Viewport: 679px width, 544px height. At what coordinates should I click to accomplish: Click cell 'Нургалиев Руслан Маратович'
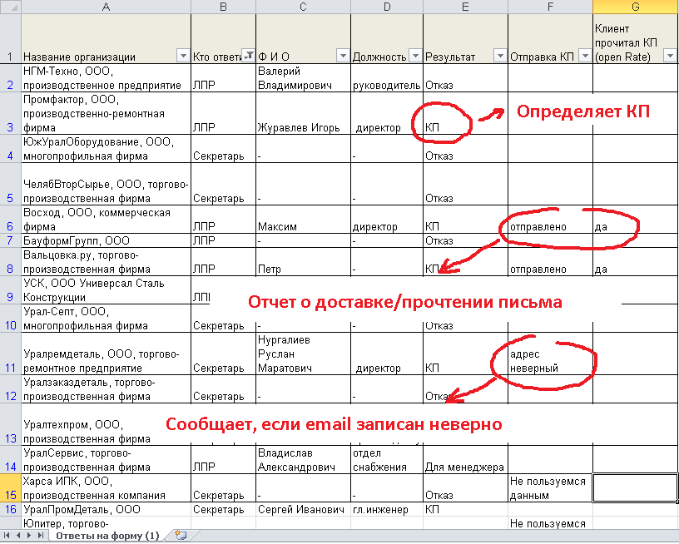[303, 354]
